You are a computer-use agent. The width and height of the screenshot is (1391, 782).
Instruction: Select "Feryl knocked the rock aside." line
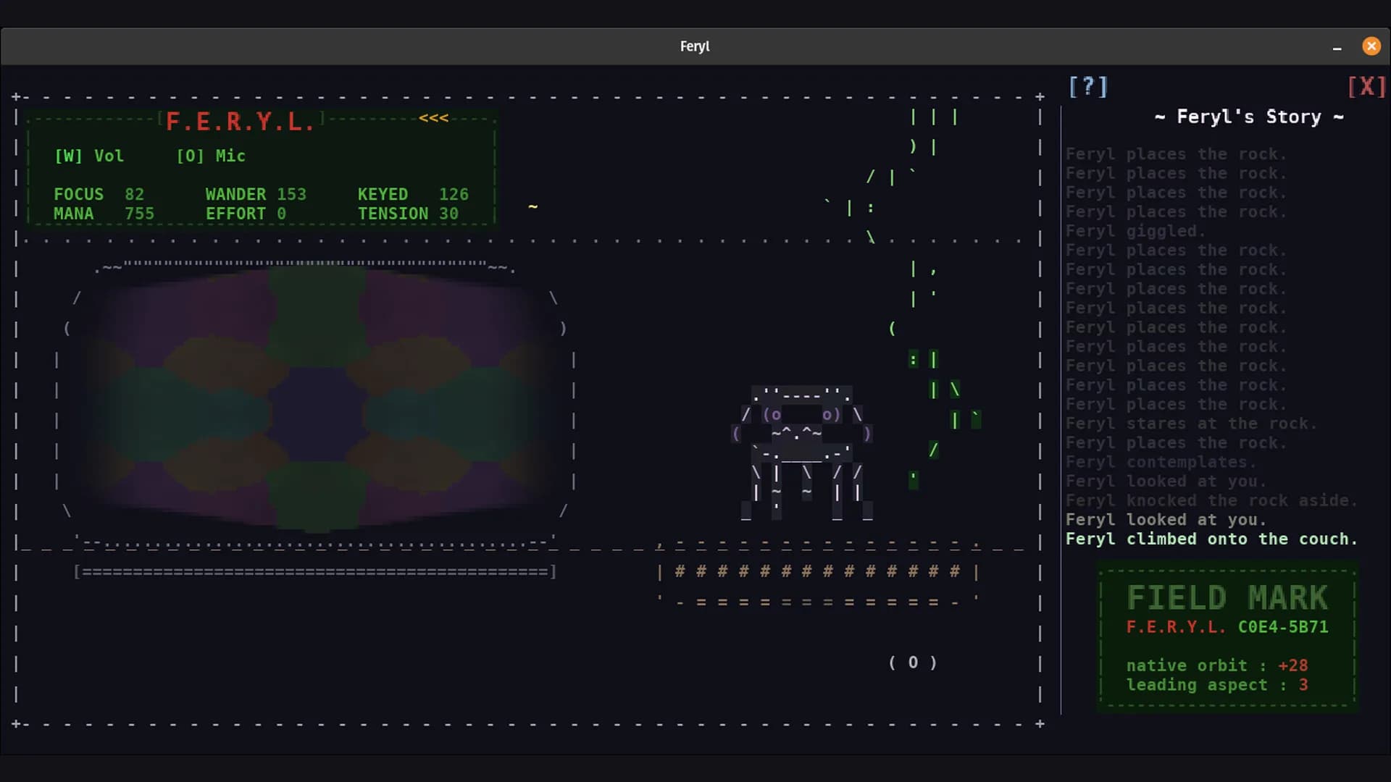click(1211, 500)
